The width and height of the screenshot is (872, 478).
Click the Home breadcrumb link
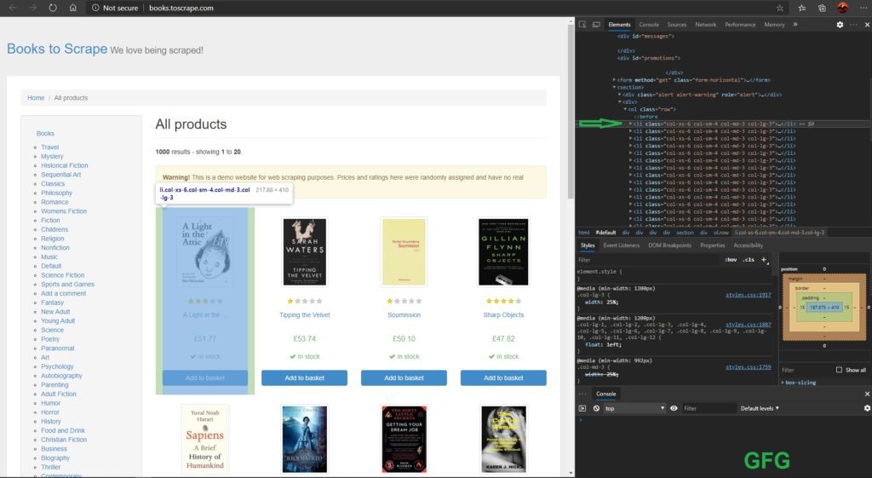click(36, 98)
